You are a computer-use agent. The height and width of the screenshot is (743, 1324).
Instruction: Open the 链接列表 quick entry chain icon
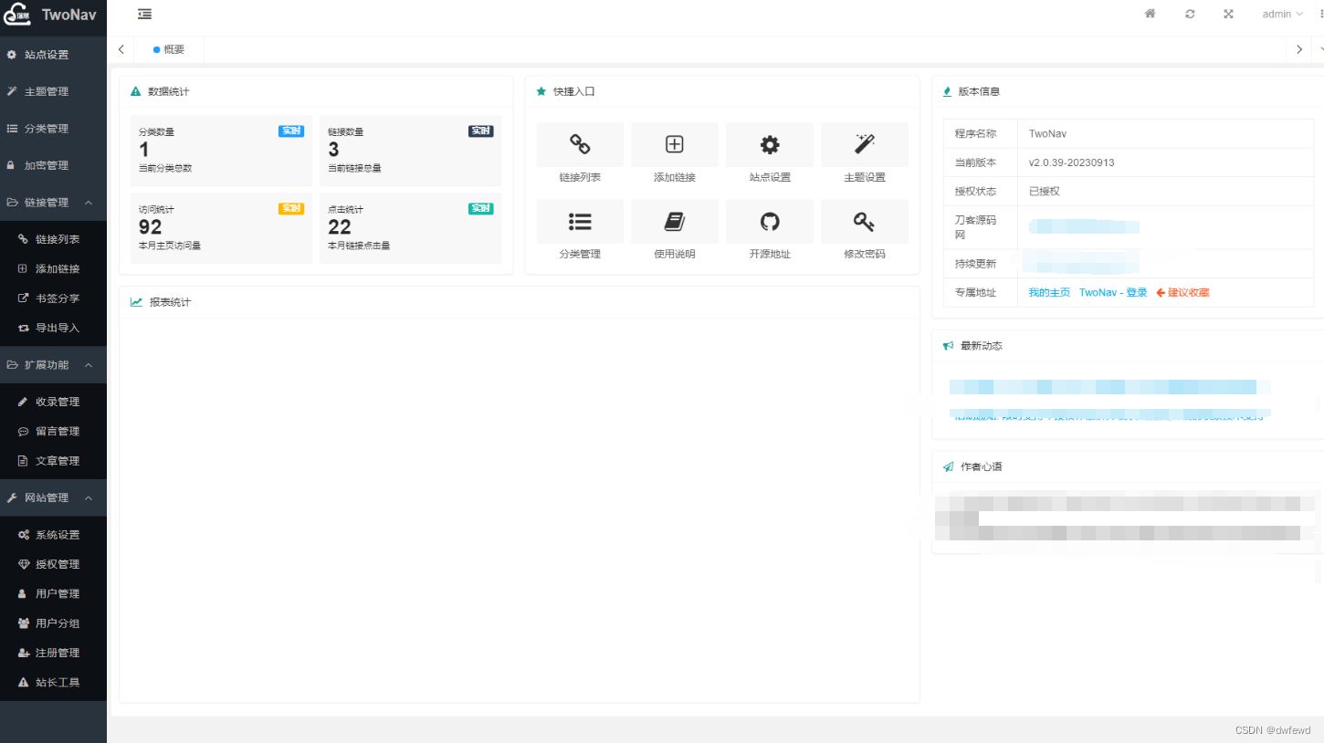coord(580,144)
